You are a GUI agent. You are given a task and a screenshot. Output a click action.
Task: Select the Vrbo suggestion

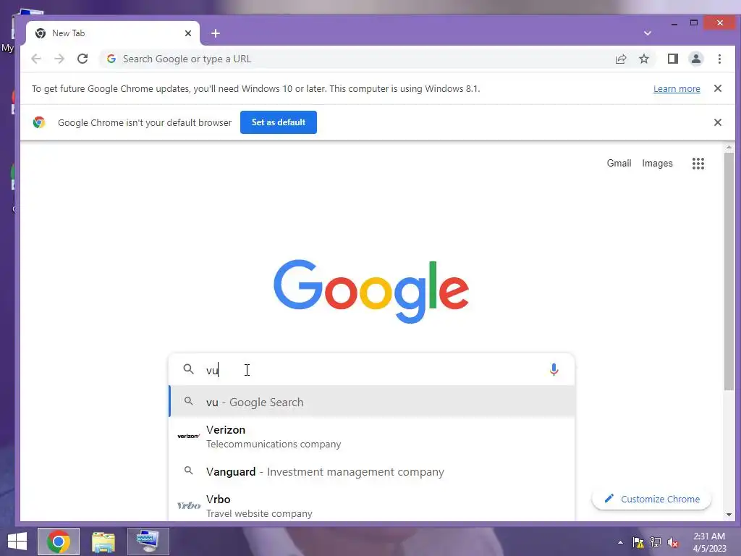point(371,506)
